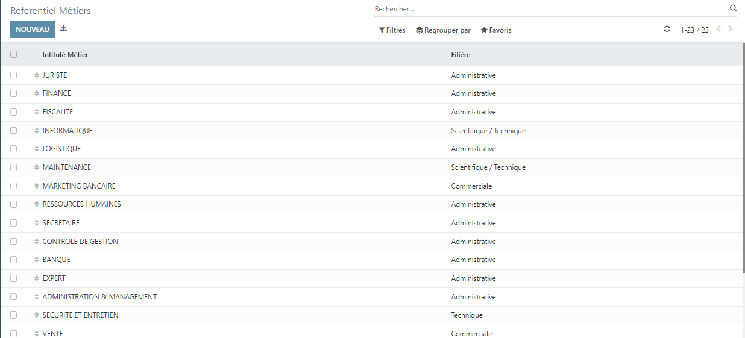Check the SECRETAIRE row checkbox

click(x=13, y=223)
